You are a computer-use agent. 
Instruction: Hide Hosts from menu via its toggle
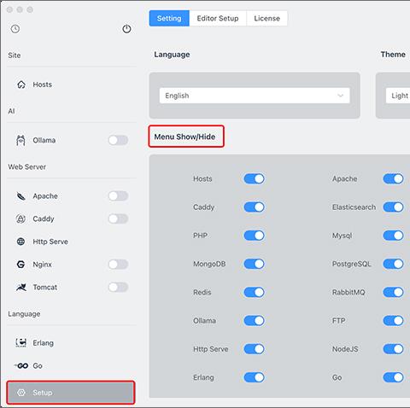(255, 178)
